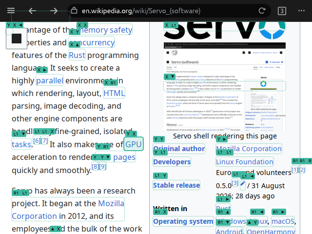This screenshot has height=234, width=312.
Task: Open the browser hamburger menu
Action: (x=11, y=11)
